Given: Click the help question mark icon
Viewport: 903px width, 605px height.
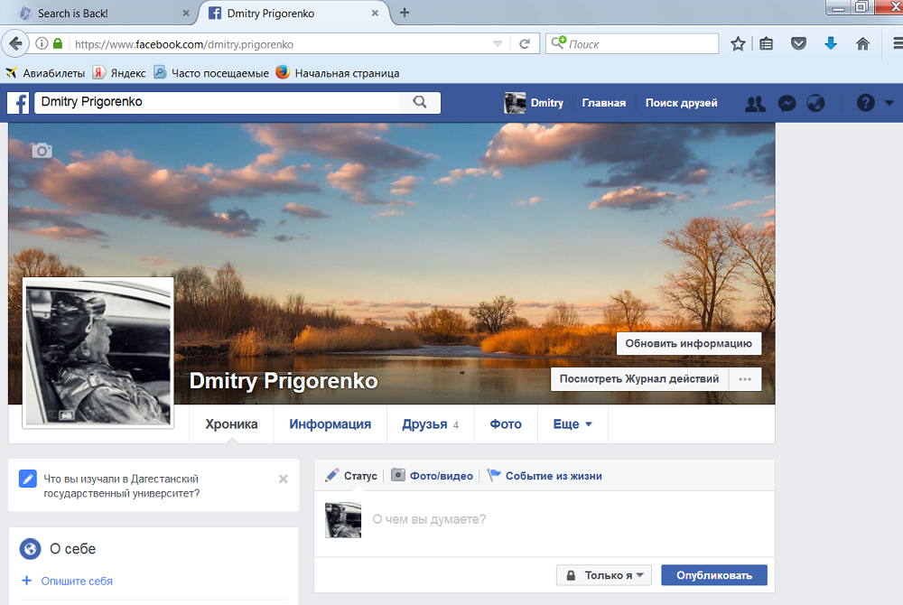Looking at the screenshot, I should 865,104.
